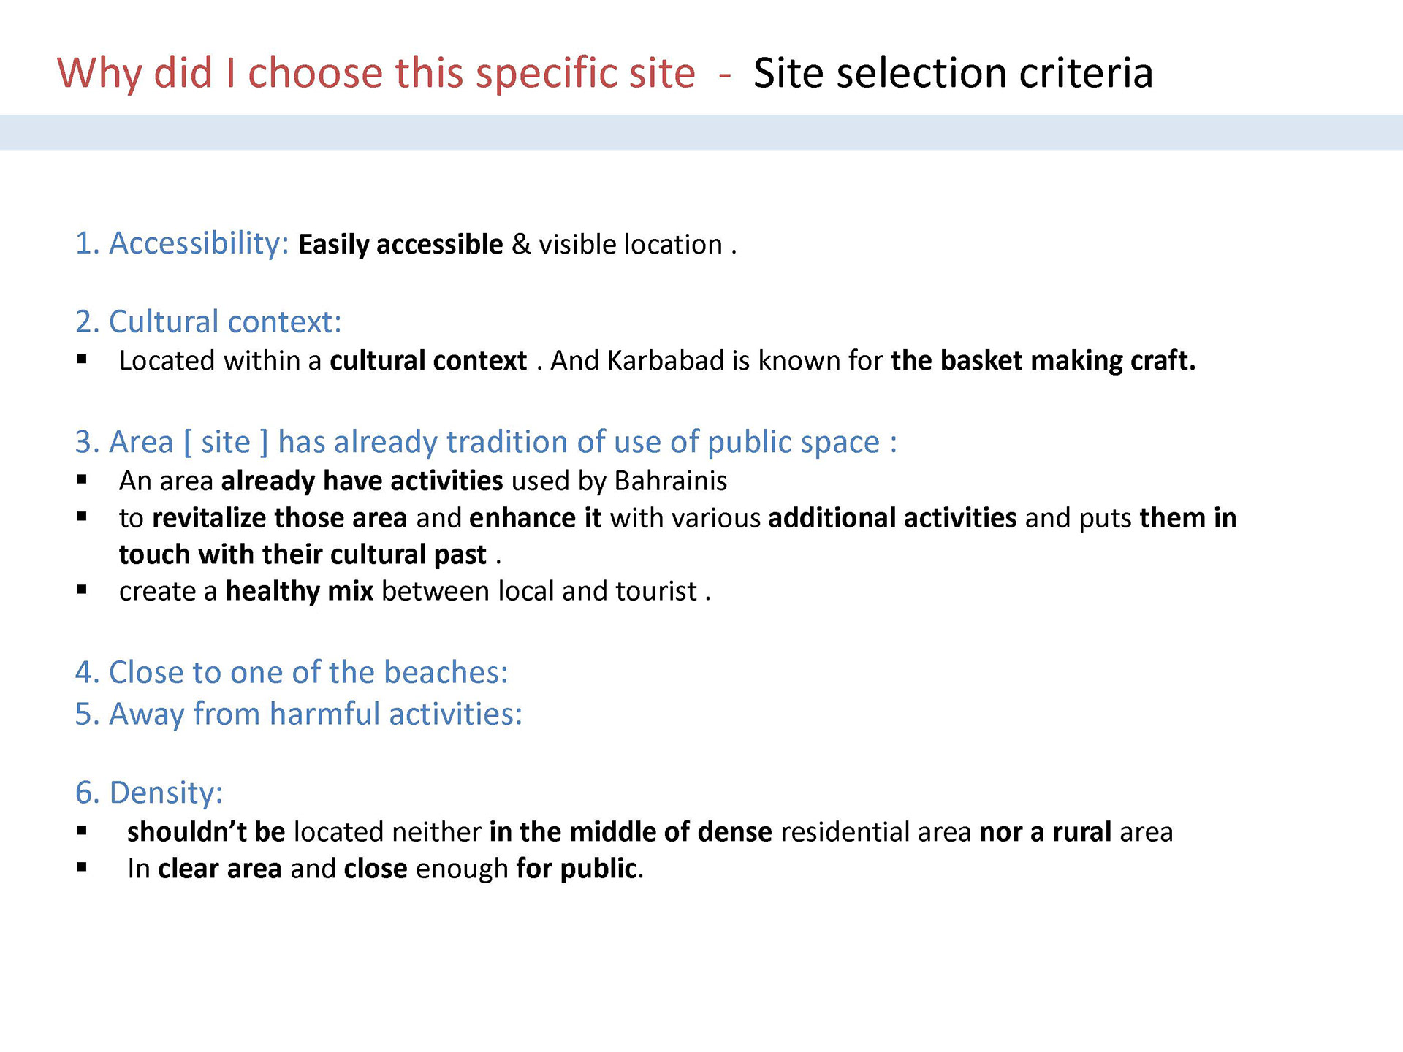Click the bullet before 'Located within a cultural context'
The width and height of the screenshot is (1403, 1052).
pyautogui.click(x=82, y=359)
